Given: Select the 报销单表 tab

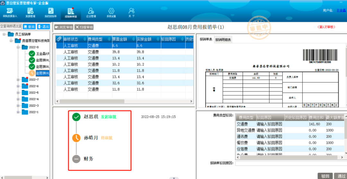Looking at the screenshot, I should [206, 39].
